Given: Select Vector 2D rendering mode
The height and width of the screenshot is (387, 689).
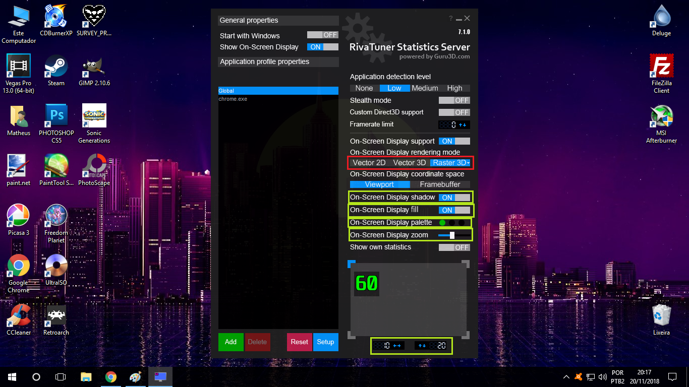Looking at the screenshot, I should [369, 162].
